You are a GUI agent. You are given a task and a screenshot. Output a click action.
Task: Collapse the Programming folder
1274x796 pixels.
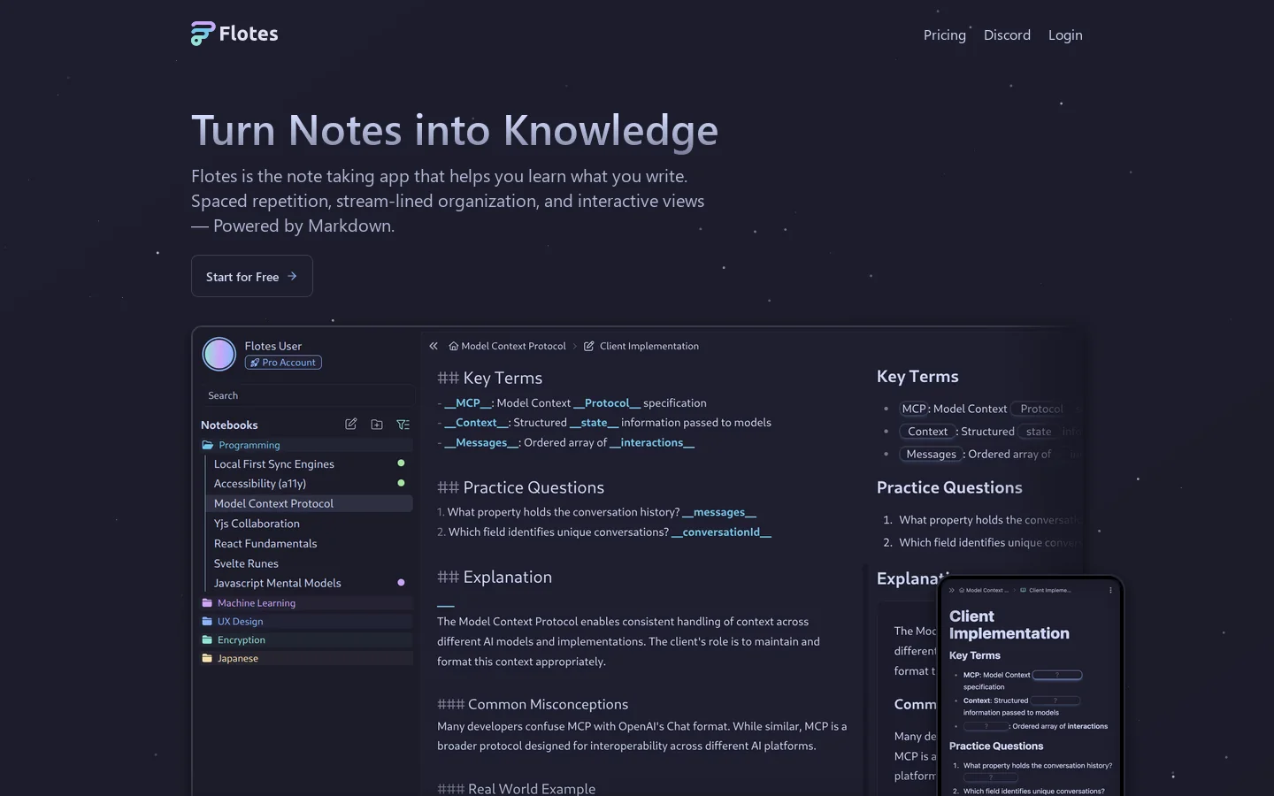pos(307,445)
